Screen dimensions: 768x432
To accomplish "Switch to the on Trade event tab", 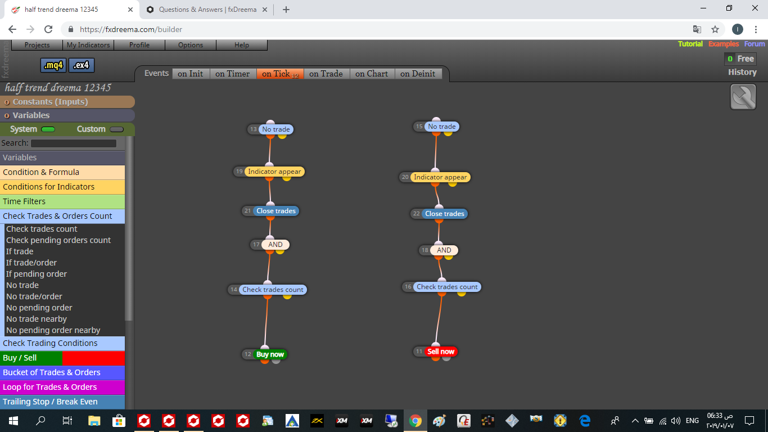I will coord(326,74).
